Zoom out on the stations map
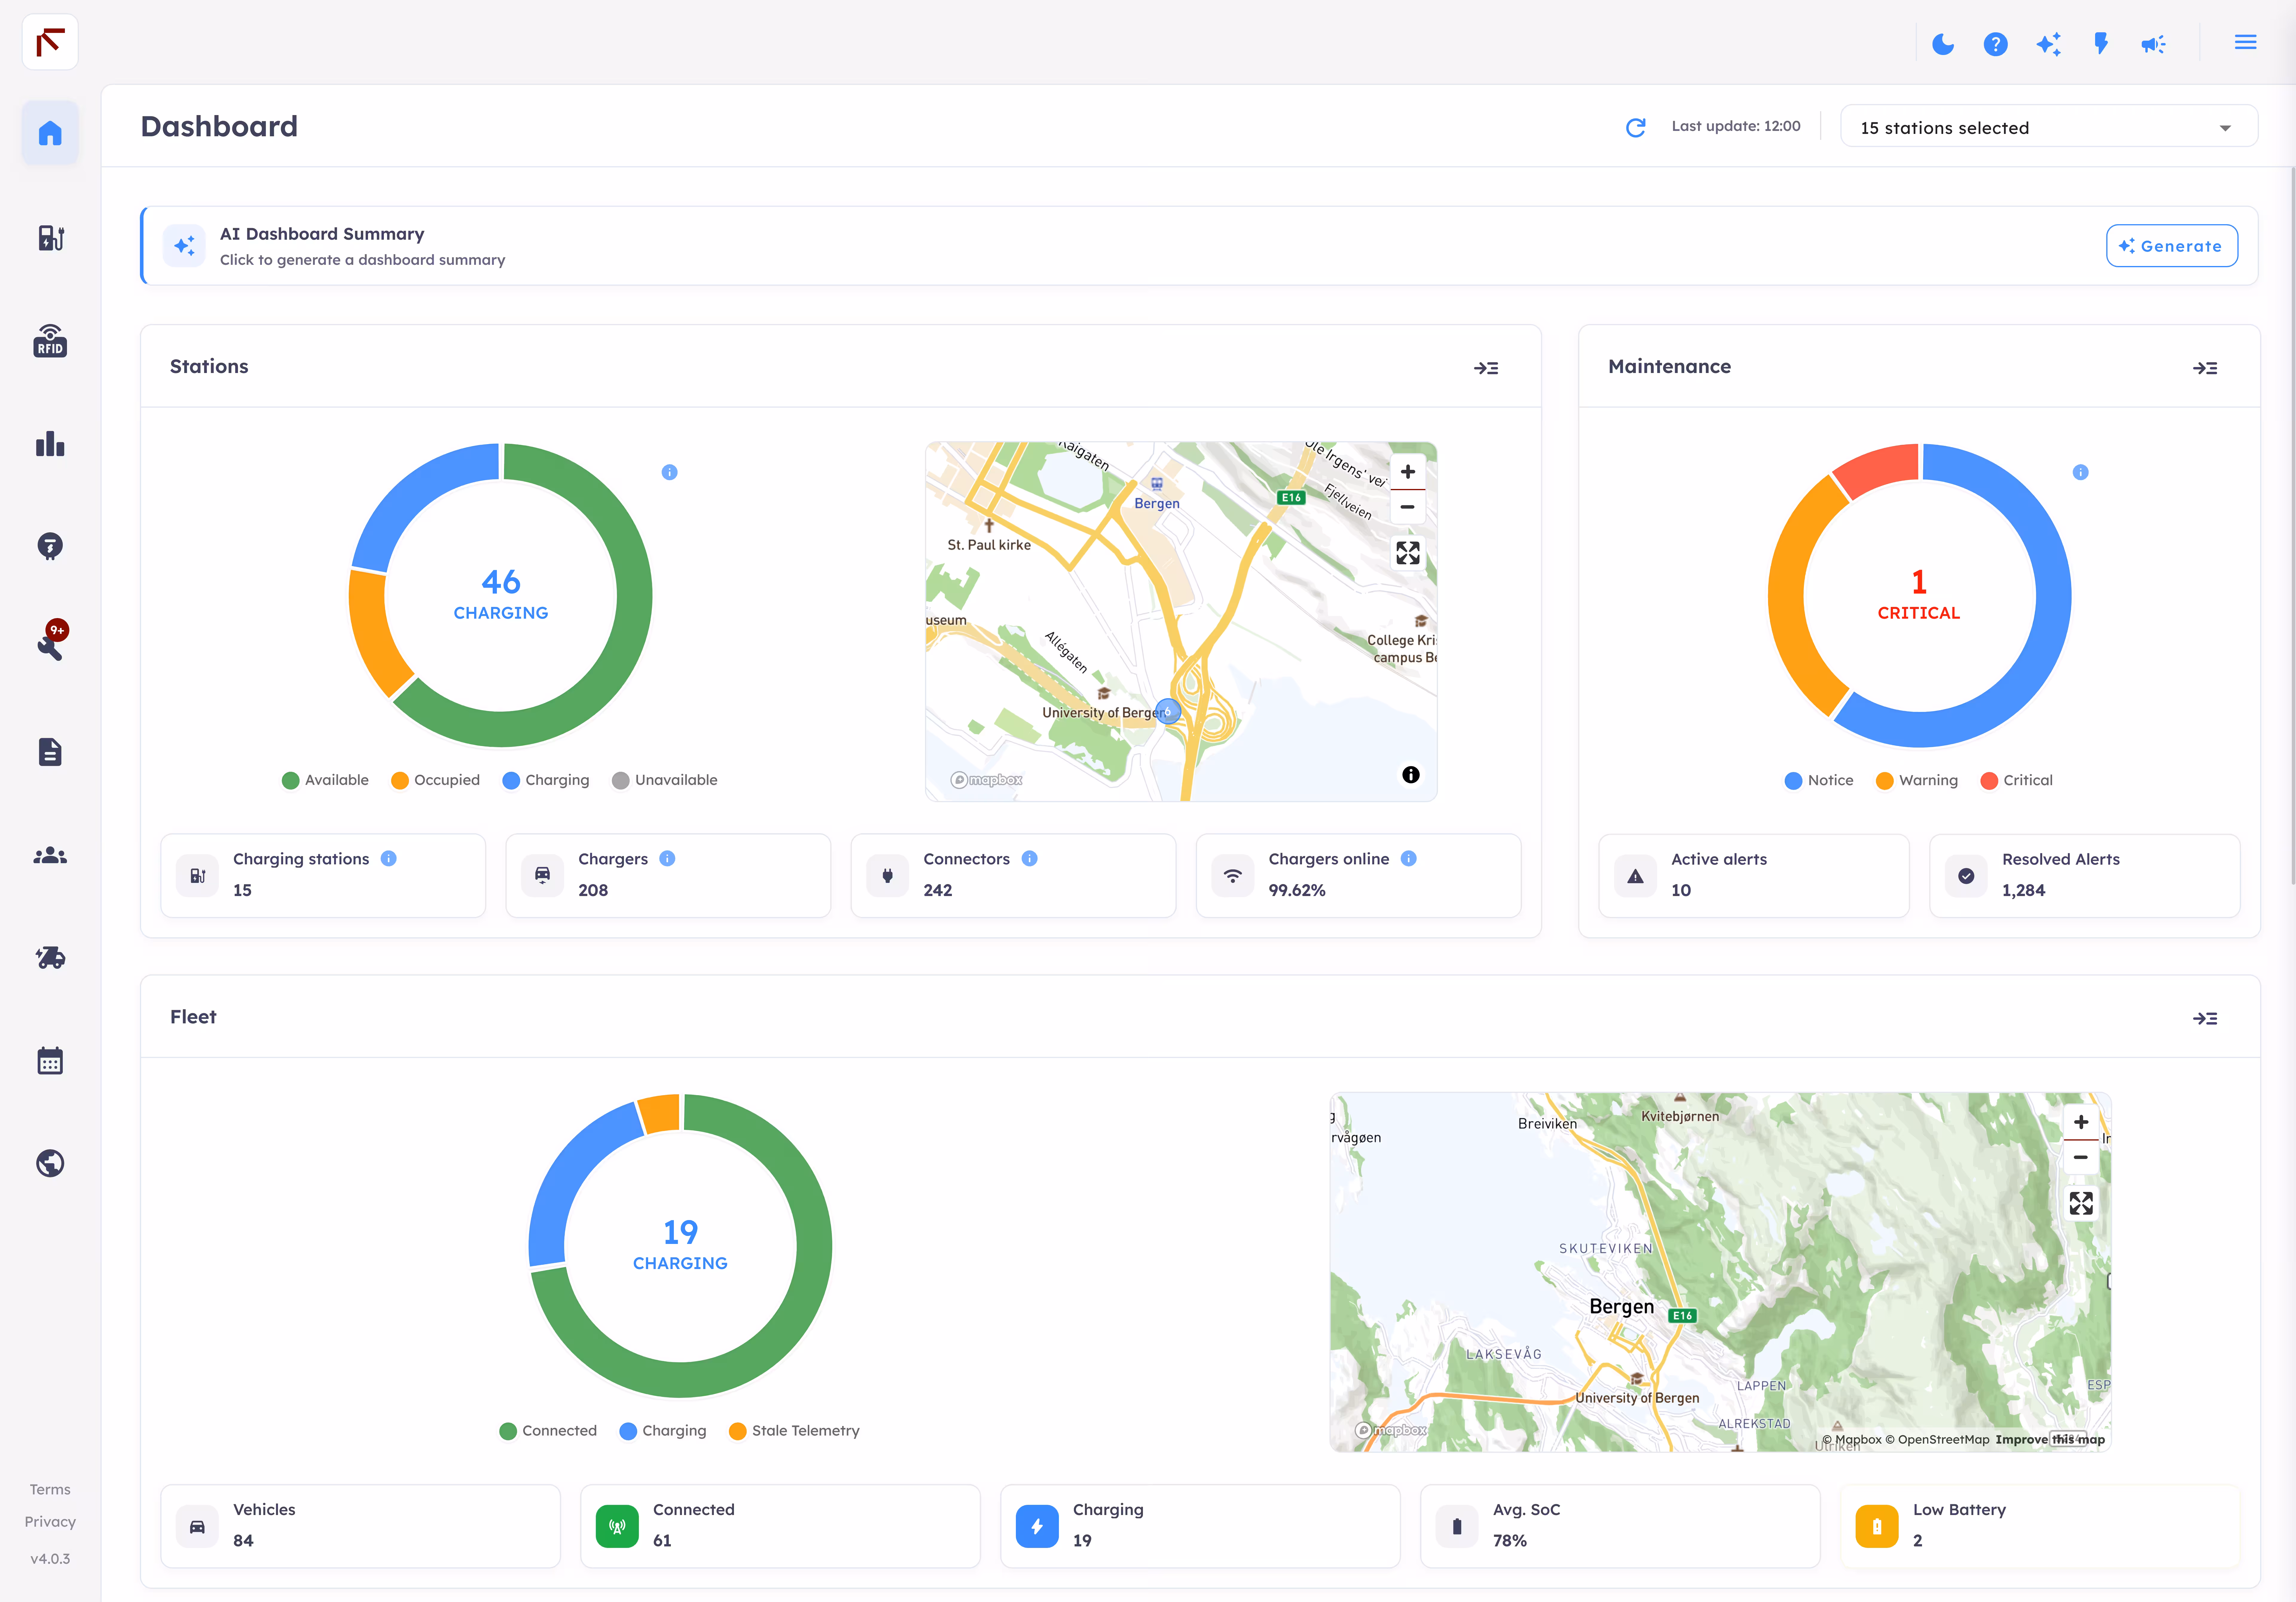 click(1408, 507)
